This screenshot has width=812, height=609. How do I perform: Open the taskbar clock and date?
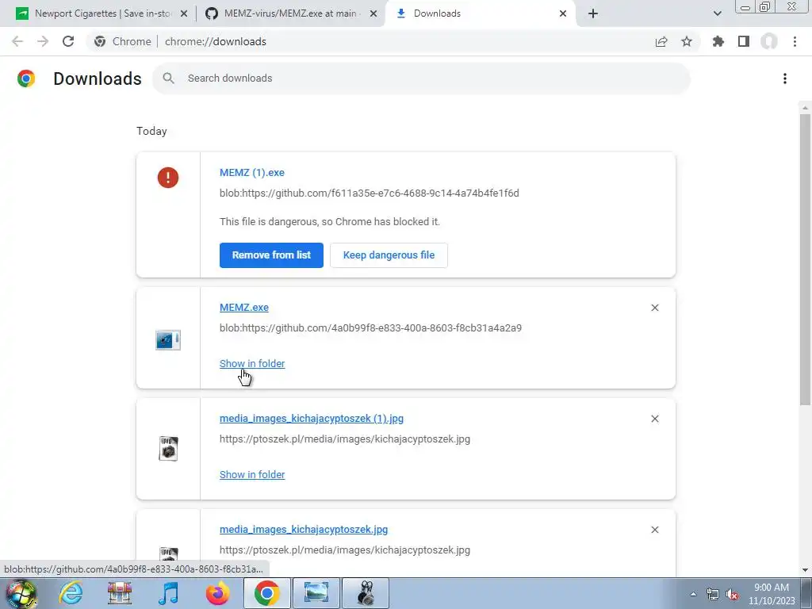tap(772, 594)
